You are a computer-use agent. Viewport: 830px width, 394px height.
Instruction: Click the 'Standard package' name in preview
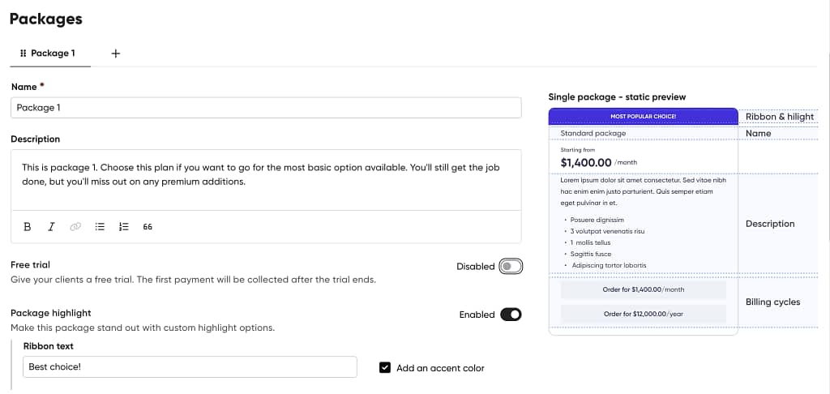click(x=593, y=134)
